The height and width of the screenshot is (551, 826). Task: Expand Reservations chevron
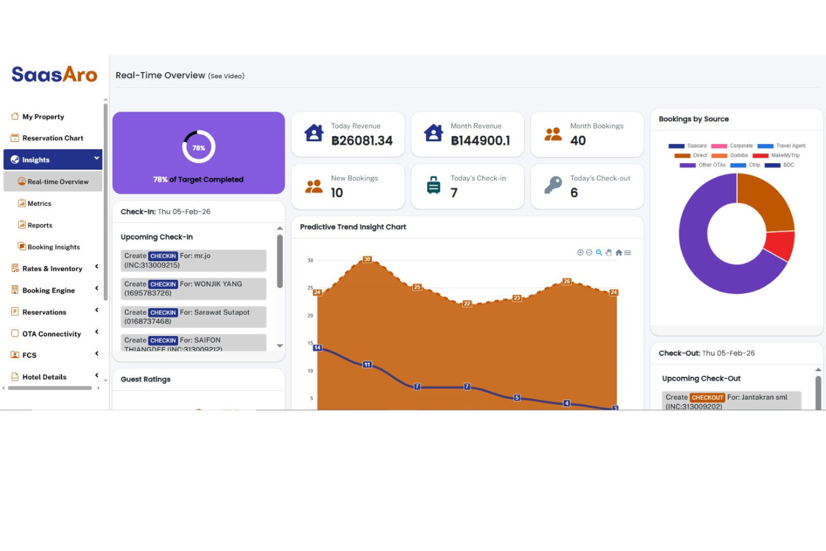click(x=97, y=310)
